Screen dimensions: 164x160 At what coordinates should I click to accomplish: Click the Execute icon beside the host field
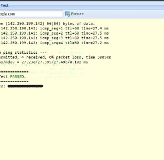tap(67, 14)
